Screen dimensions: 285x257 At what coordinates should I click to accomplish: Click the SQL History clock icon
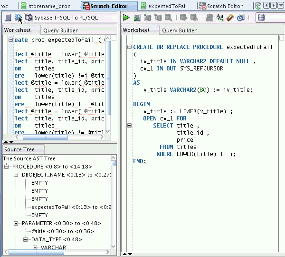(241, 18)
